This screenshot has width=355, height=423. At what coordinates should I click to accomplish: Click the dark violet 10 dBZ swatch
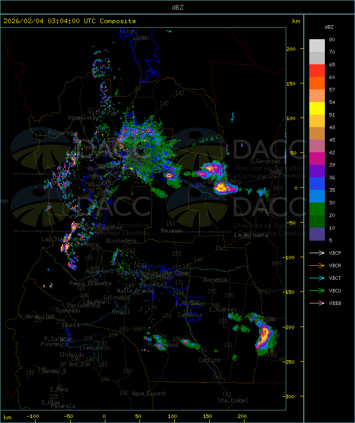(317, 234)
